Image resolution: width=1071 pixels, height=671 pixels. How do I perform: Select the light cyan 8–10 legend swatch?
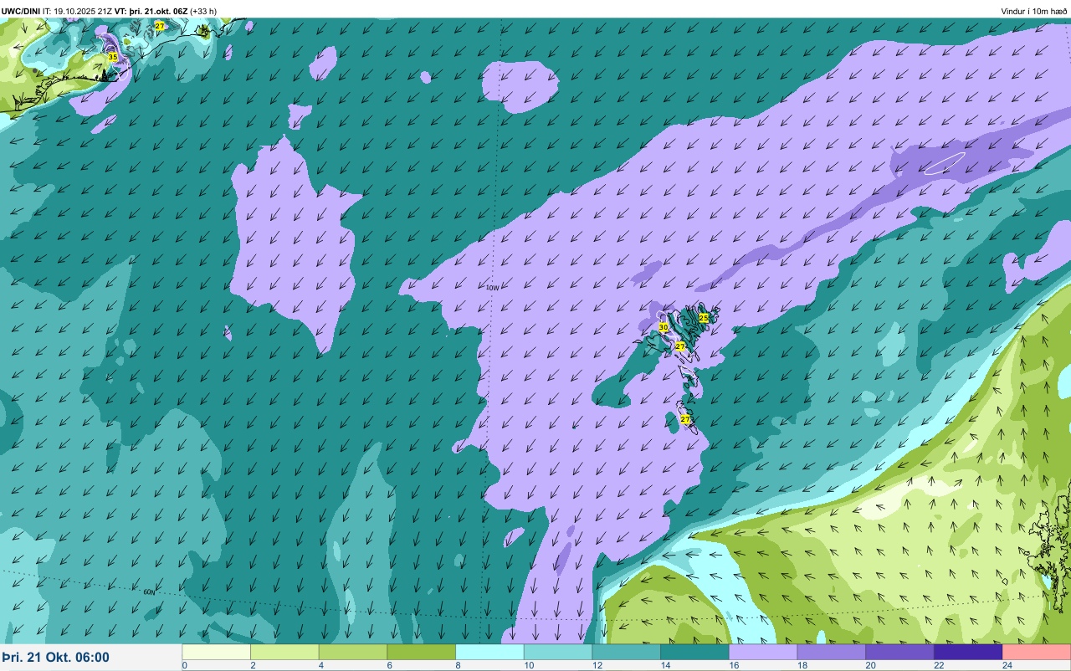[489, 652]
